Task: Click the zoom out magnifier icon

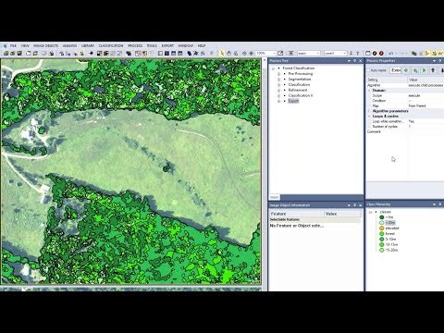Action: (244, 54)
